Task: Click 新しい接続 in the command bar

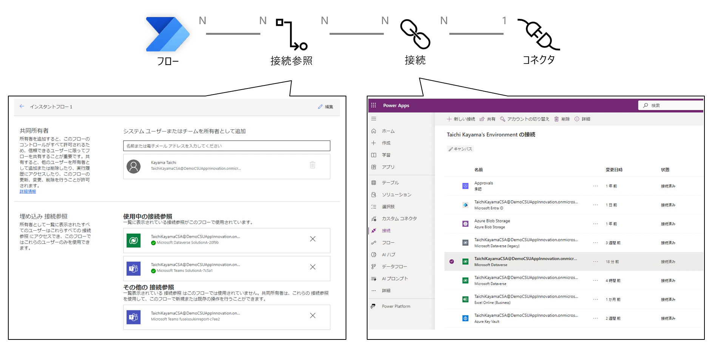Action: click(x=461, y=119)
